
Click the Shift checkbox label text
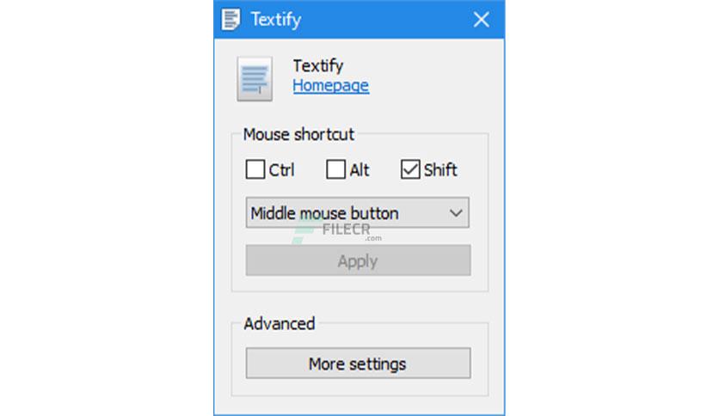coord(440,170)
